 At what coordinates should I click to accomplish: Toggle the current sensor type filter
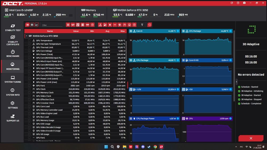tap(115, 25)
